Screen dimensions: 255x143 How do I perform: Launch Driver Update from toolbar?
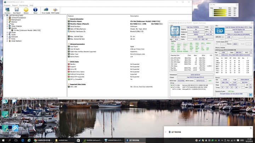[x=46, y=11]
